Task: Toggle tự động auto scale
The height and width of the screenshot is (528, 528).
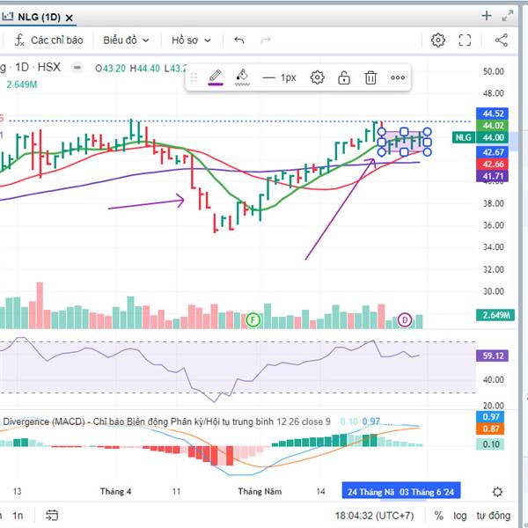Action: click(494, 516)
